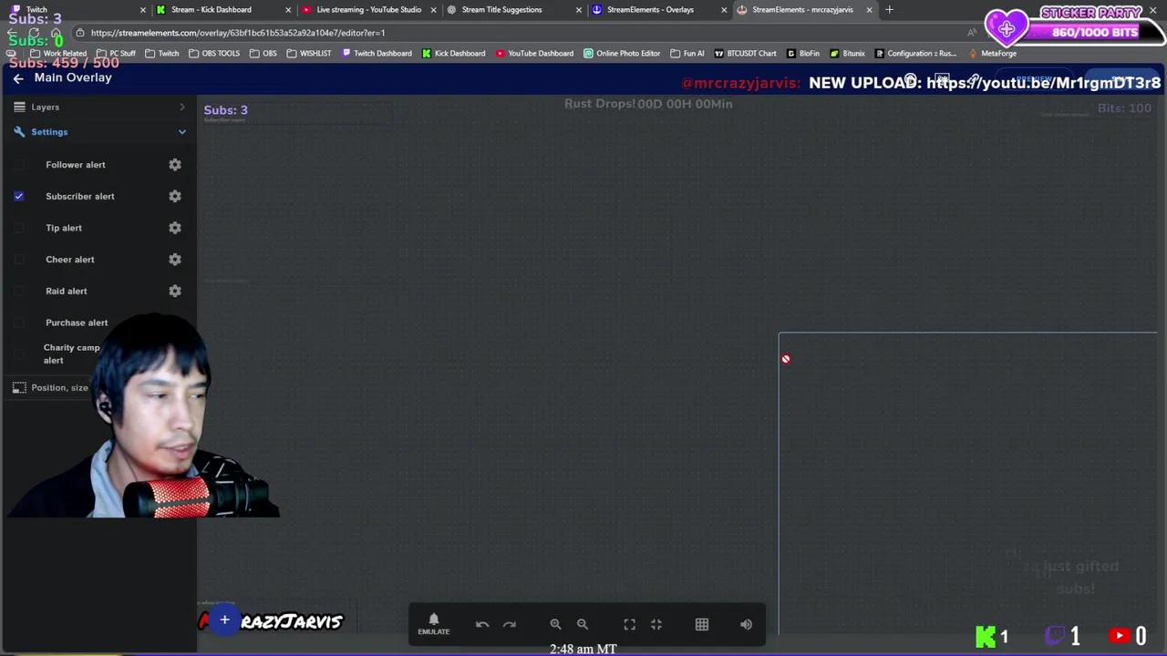This screenshot has height=656, width=1167.
Task: Open Bitunix bookmark
Action: point(848,53)
